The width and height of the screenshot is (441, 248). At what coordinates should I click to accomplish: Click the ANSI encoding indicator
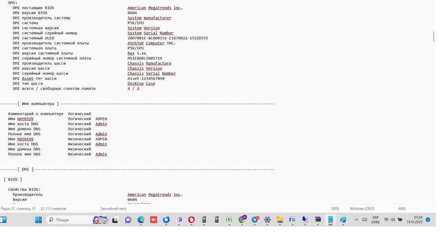(402, 209)
